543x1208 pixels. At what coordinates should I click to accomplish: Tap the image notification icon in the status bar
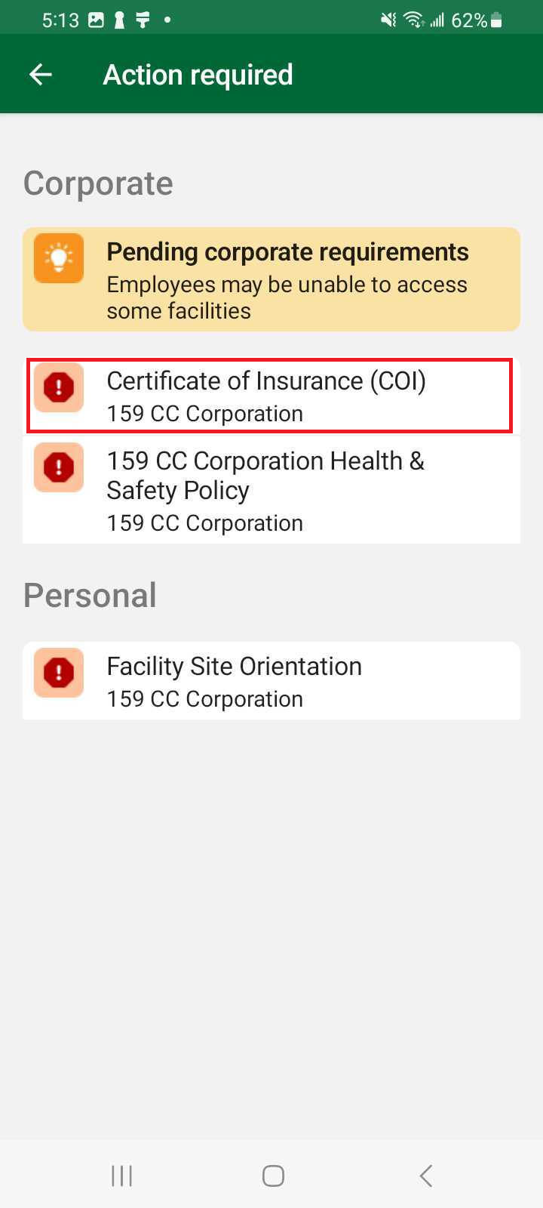(x=96, y=20)
